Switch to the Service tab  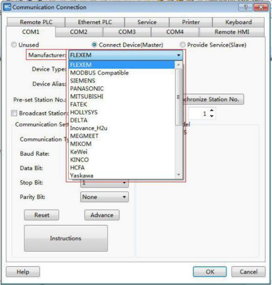[147, 22]
